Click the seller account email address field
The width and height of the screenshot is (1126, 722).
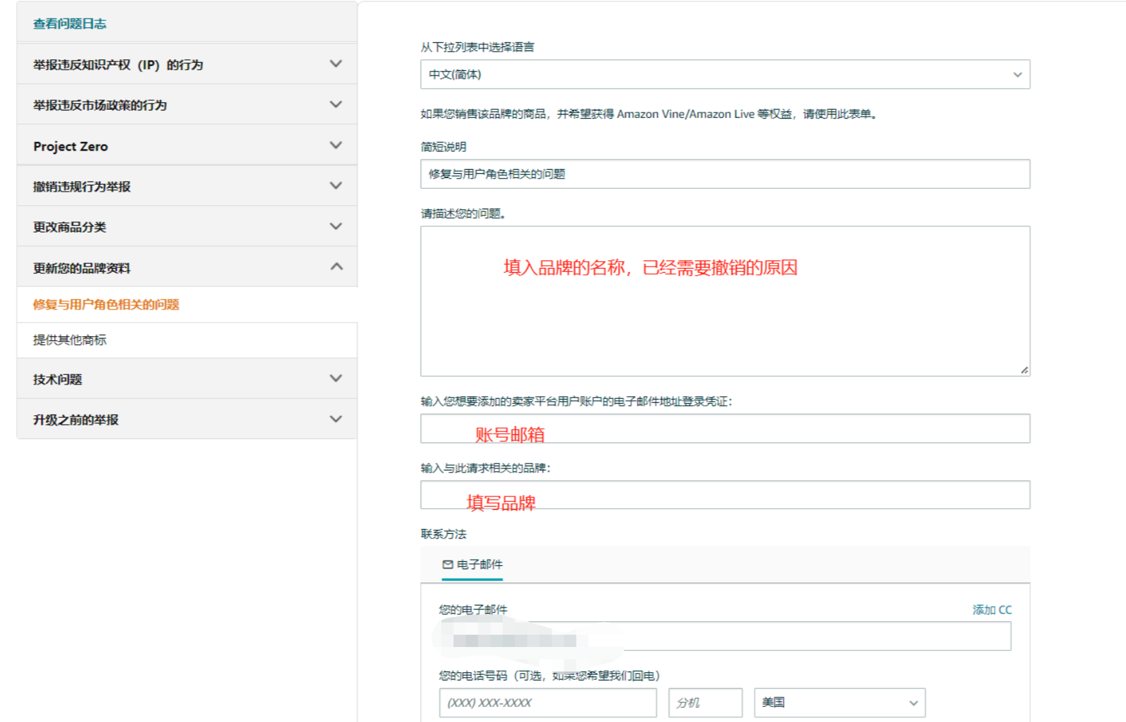pos(725,429)
